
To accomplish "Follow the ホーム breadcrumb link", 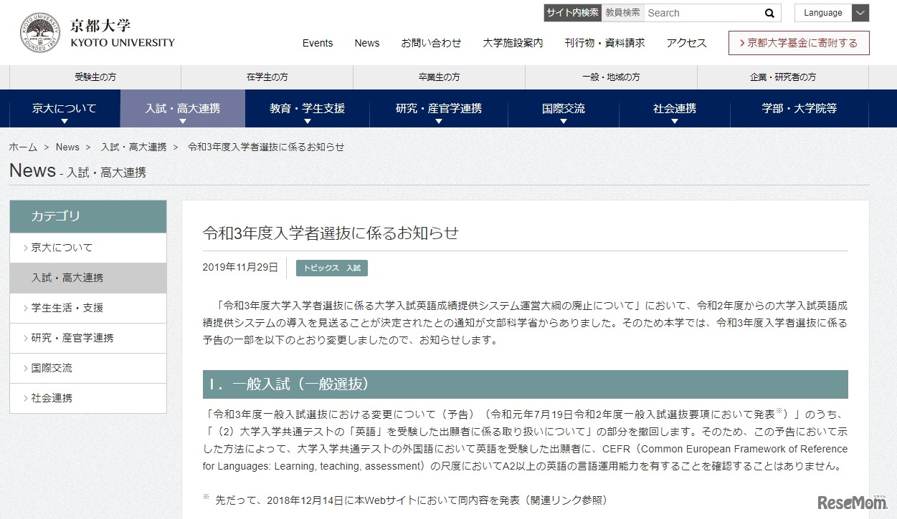I will (x=22, y=147).
